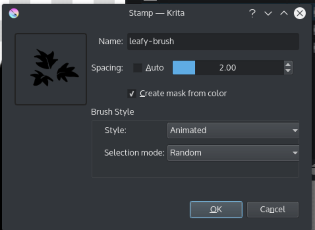Screen dimensions: 315x230
Task: Click the Krita logo icon in title bar
Action: (14, 14)
